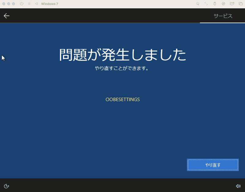The image size is (245, 192).
Task: Pause the virtual machine
Action: (x=29, y=4)
